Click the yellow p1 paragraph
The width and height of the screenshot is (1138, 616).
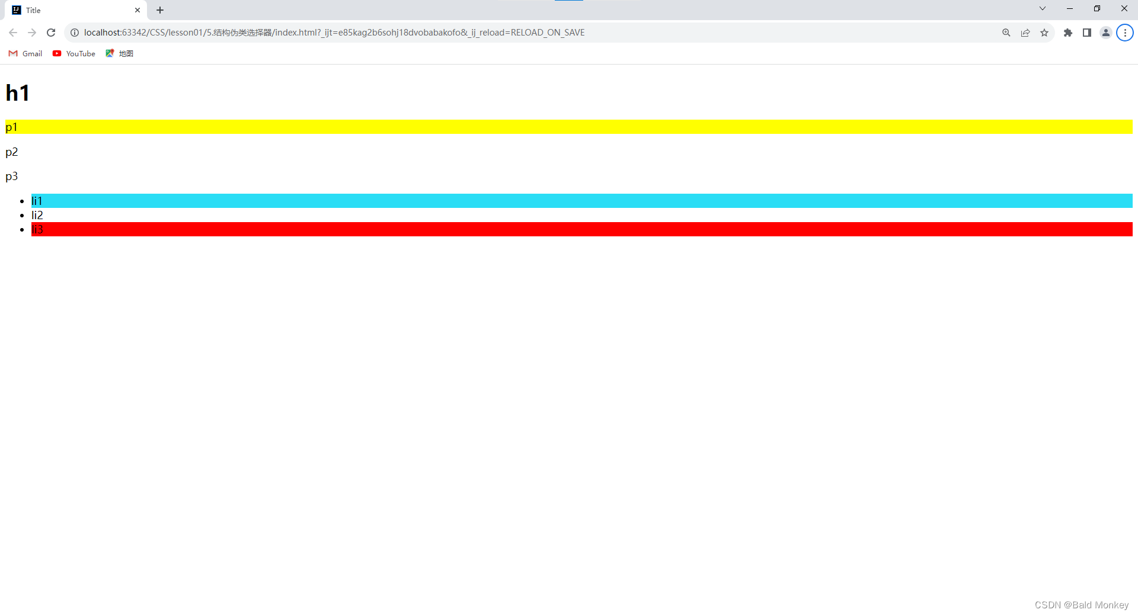[569, 127]
